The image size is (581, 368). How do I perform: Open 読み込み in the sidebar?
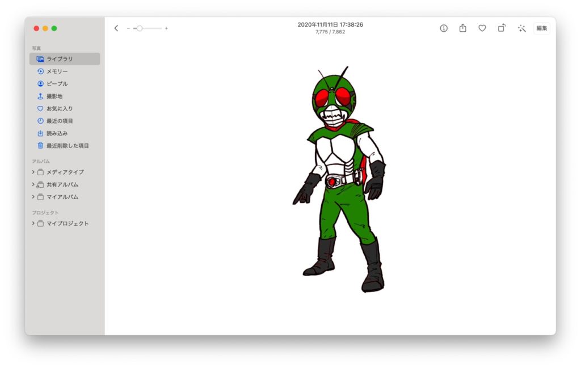65,133
